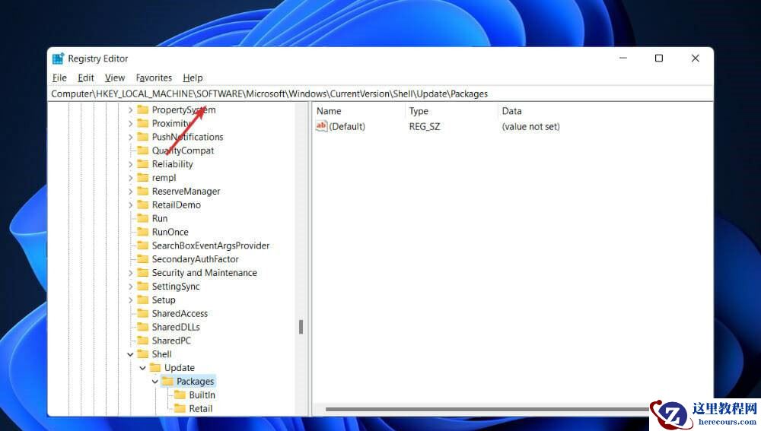The width and height of the screenshot is (761, 431).
Task: Click the Proximity folder icon
Action: pyautogui.click(x=143, y=123)
